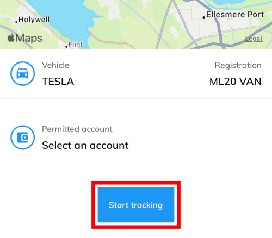Tap the Registration label text
272x238 pixels.
coord(238,65)
